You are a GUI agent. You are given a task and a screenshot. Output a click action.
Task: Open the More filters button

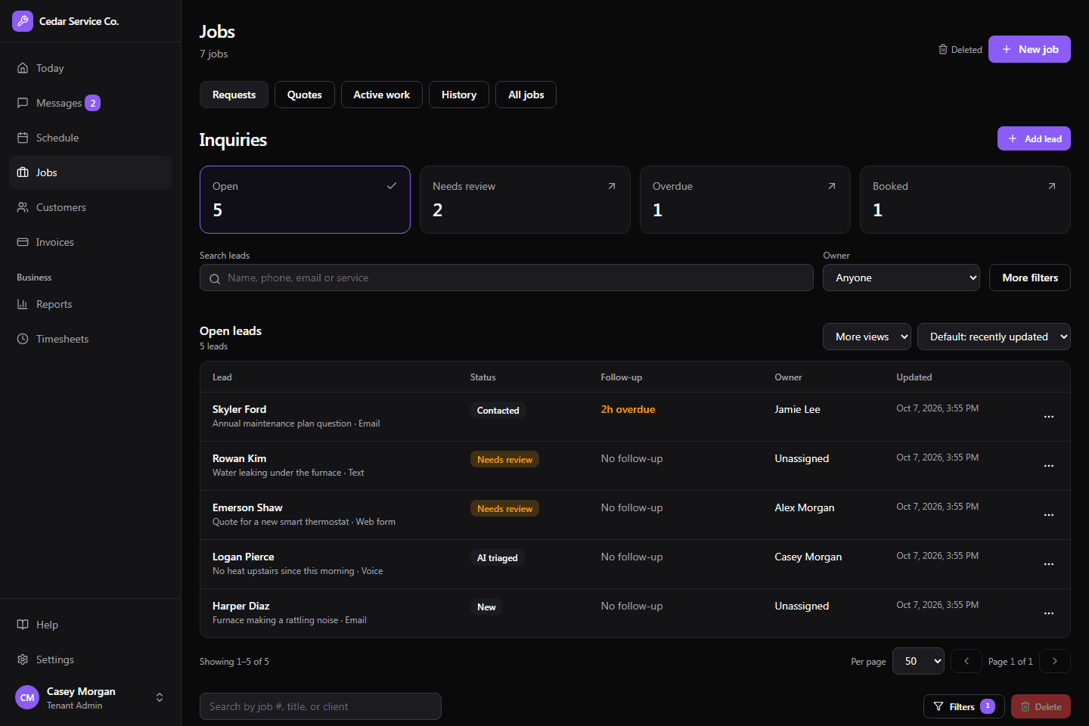tap(1030, 278)
